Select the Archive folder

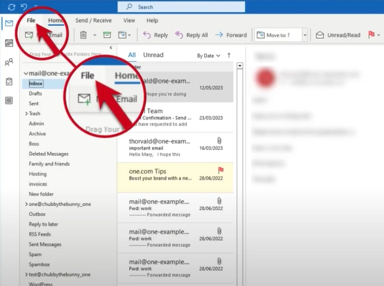pyautogui.click(x=37, y=133)
